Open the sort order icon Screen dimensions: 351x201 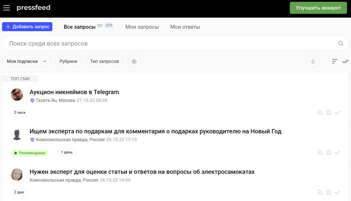(x=335, y=62)
